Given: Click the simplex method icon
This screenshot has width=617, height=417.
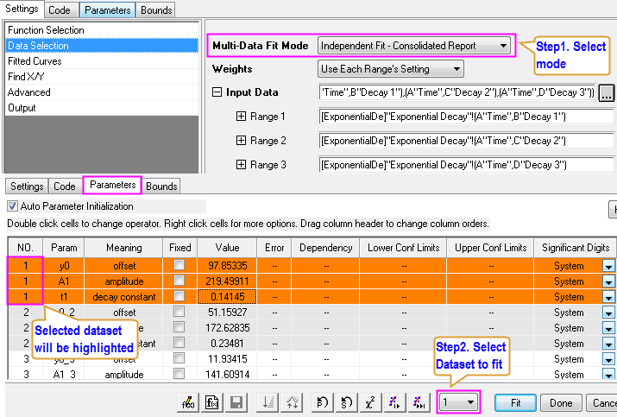Looking at the screenshot, I should point(346,402).
